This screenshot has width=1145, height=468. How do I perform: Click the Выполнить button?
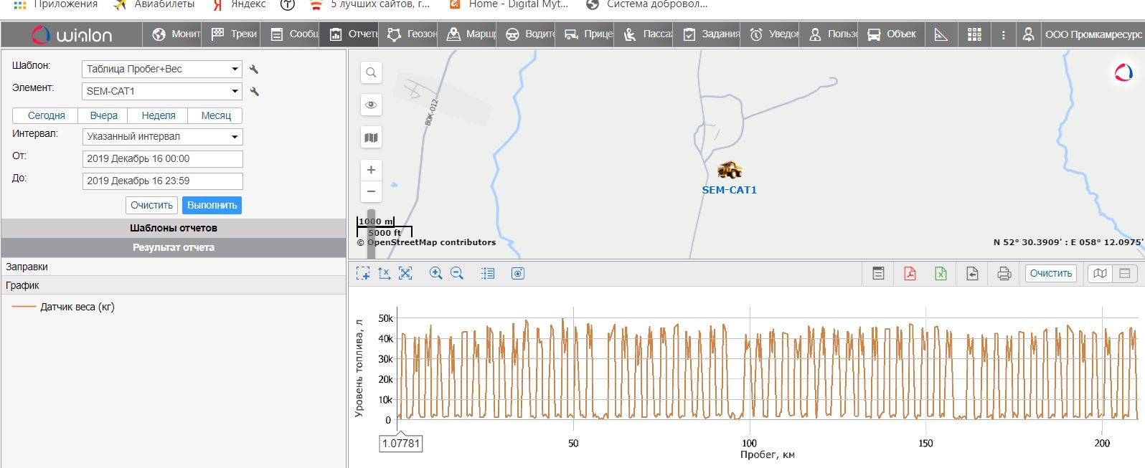pos(212,205)
